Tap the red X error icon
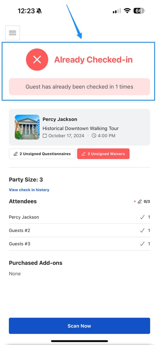The height and width of the screenshot is (345, 159). [37, 59]
